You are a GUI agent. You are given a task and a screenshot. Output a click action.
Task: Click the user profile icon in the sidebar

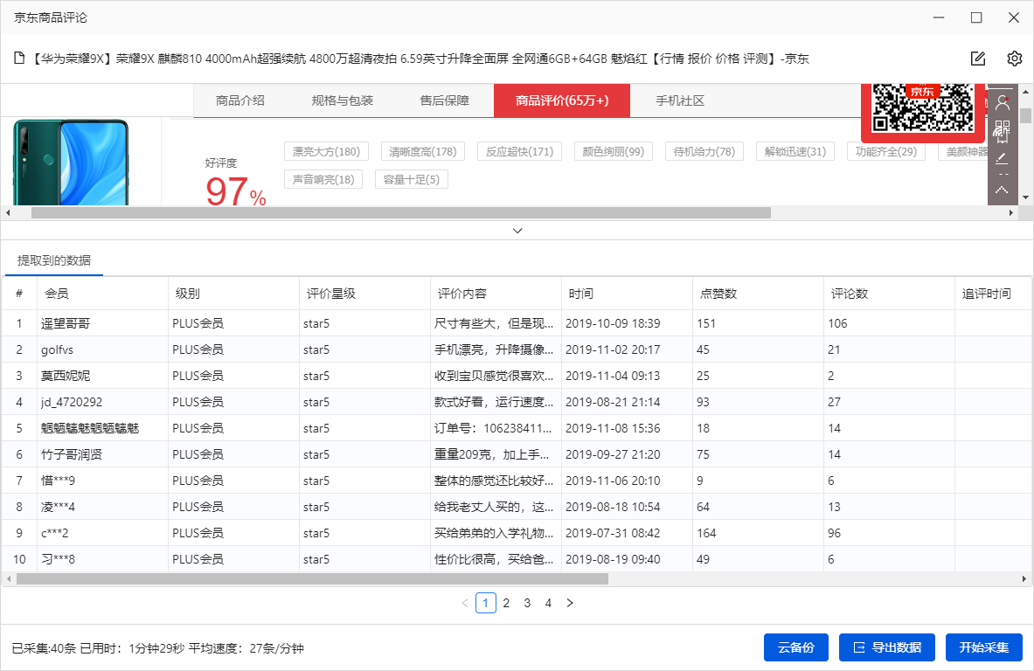point(1003,103)
